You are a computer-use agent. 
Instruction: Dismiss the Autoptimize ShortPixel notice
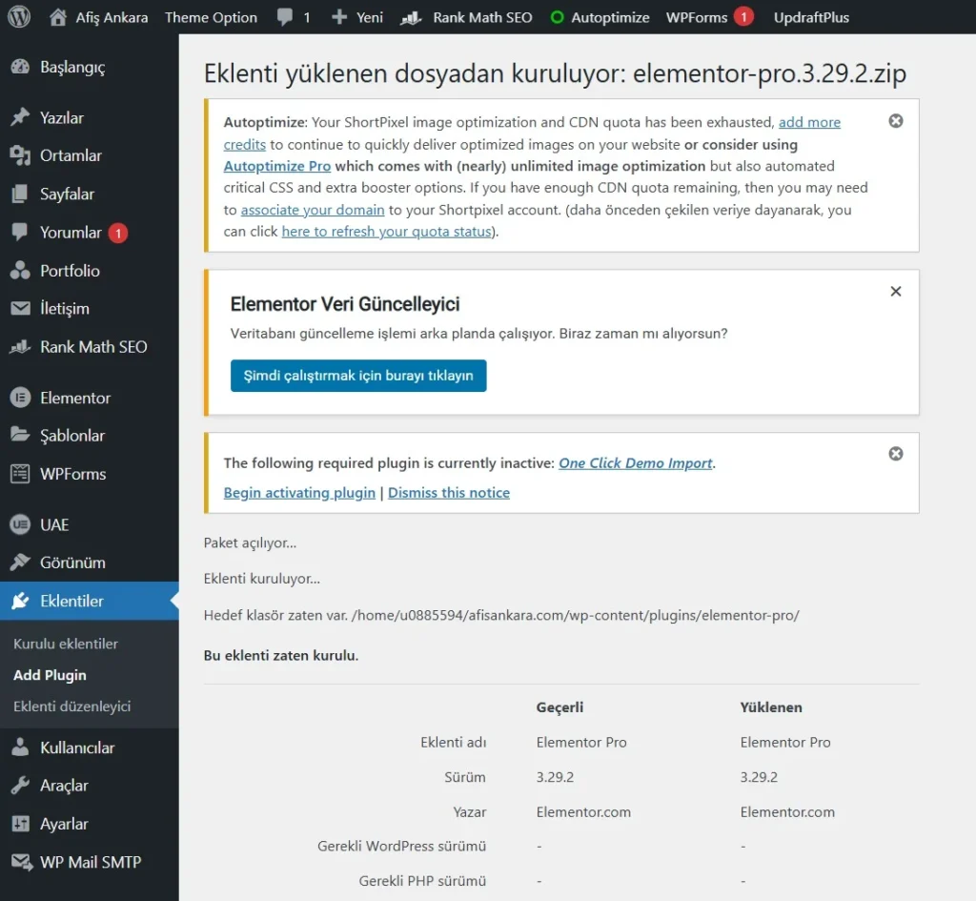click(x=896, y=121)
